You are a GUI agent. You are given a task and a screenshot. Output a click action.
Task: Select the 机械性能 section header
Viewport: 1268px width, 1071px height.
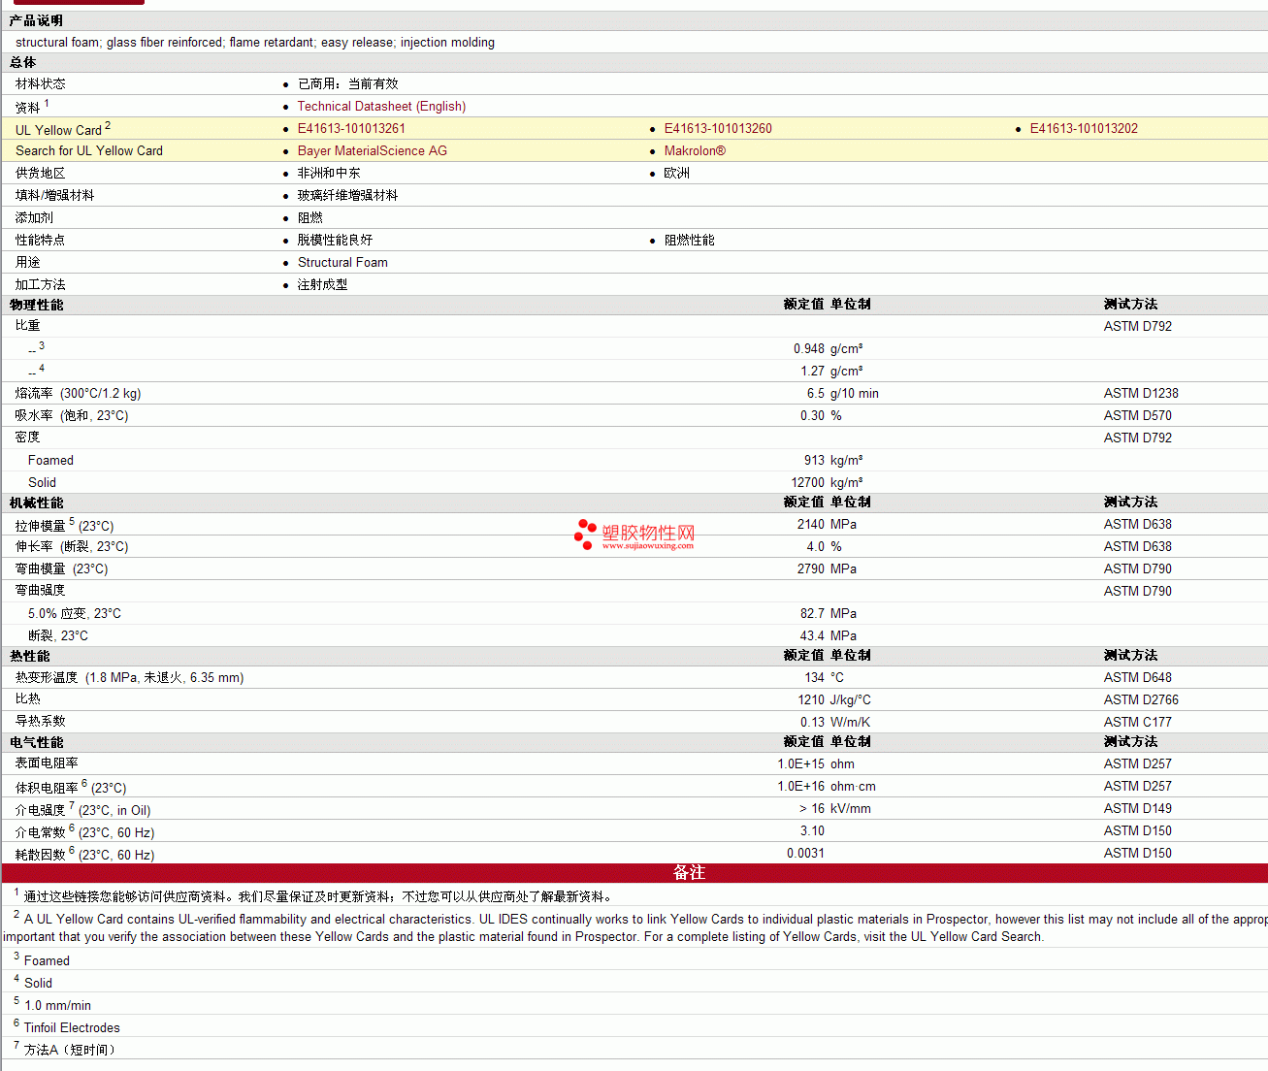pos(37,503)
